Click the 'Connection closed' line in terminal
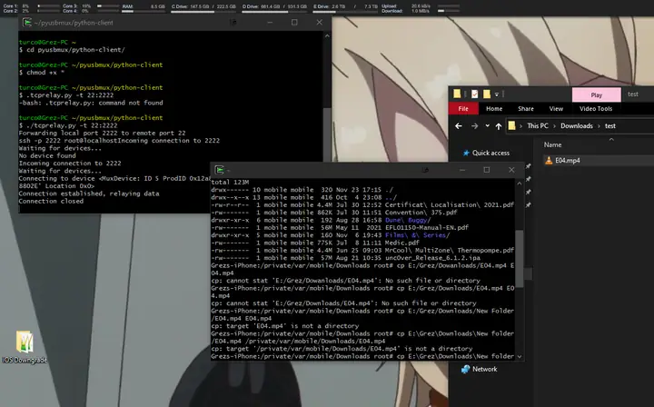The height and width of the screenshot is (407, 654). point(51,202)
